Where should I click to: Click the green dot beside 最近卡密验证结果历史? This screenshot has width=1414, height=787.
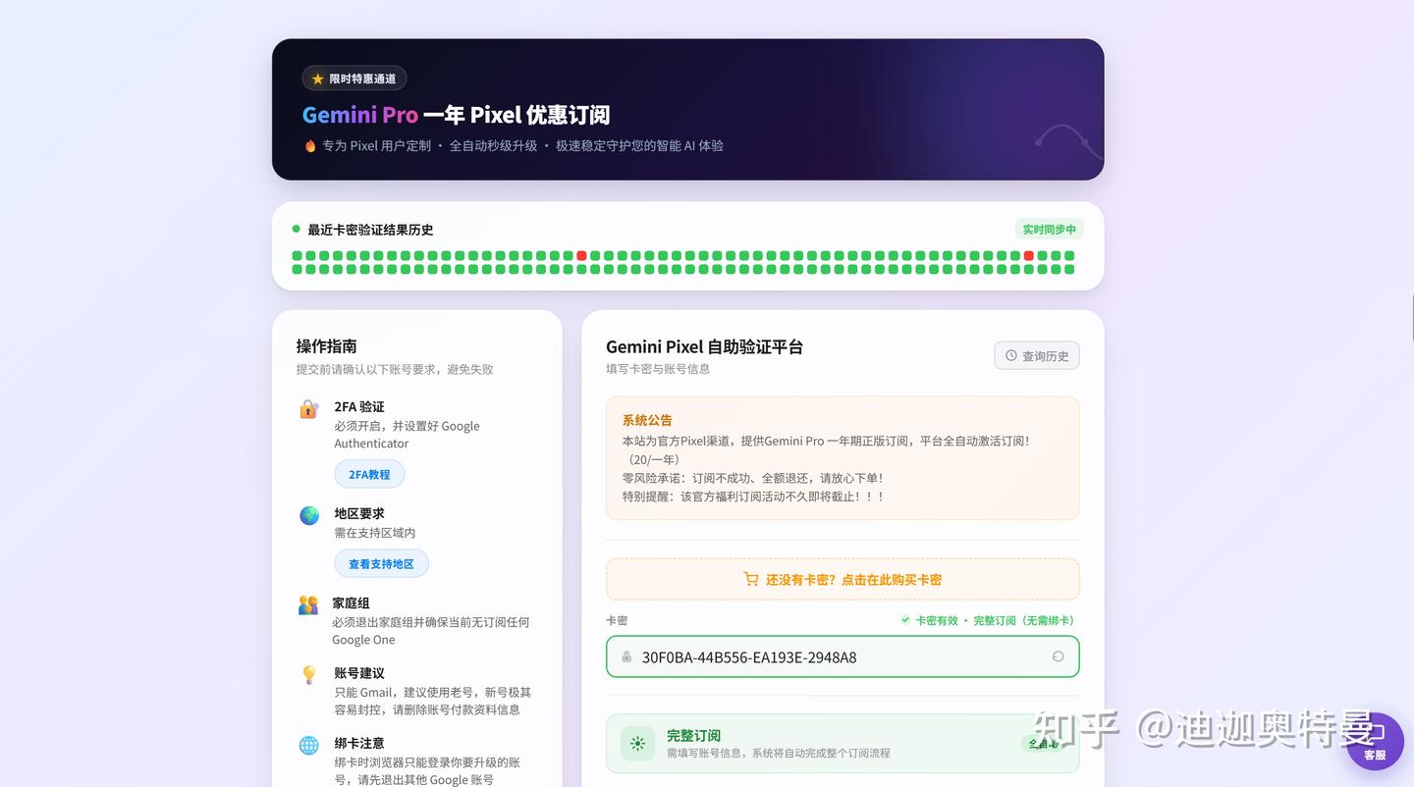coord(296,229)
